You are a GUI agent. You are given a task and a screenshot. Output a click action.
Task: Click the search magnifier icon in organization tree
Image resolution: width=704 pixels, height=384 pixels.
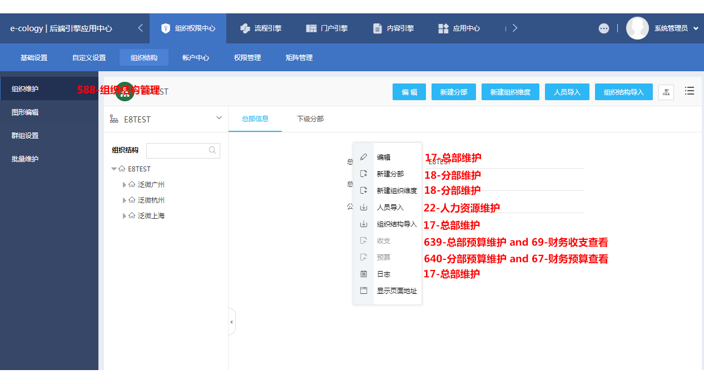tap(212, 150)
